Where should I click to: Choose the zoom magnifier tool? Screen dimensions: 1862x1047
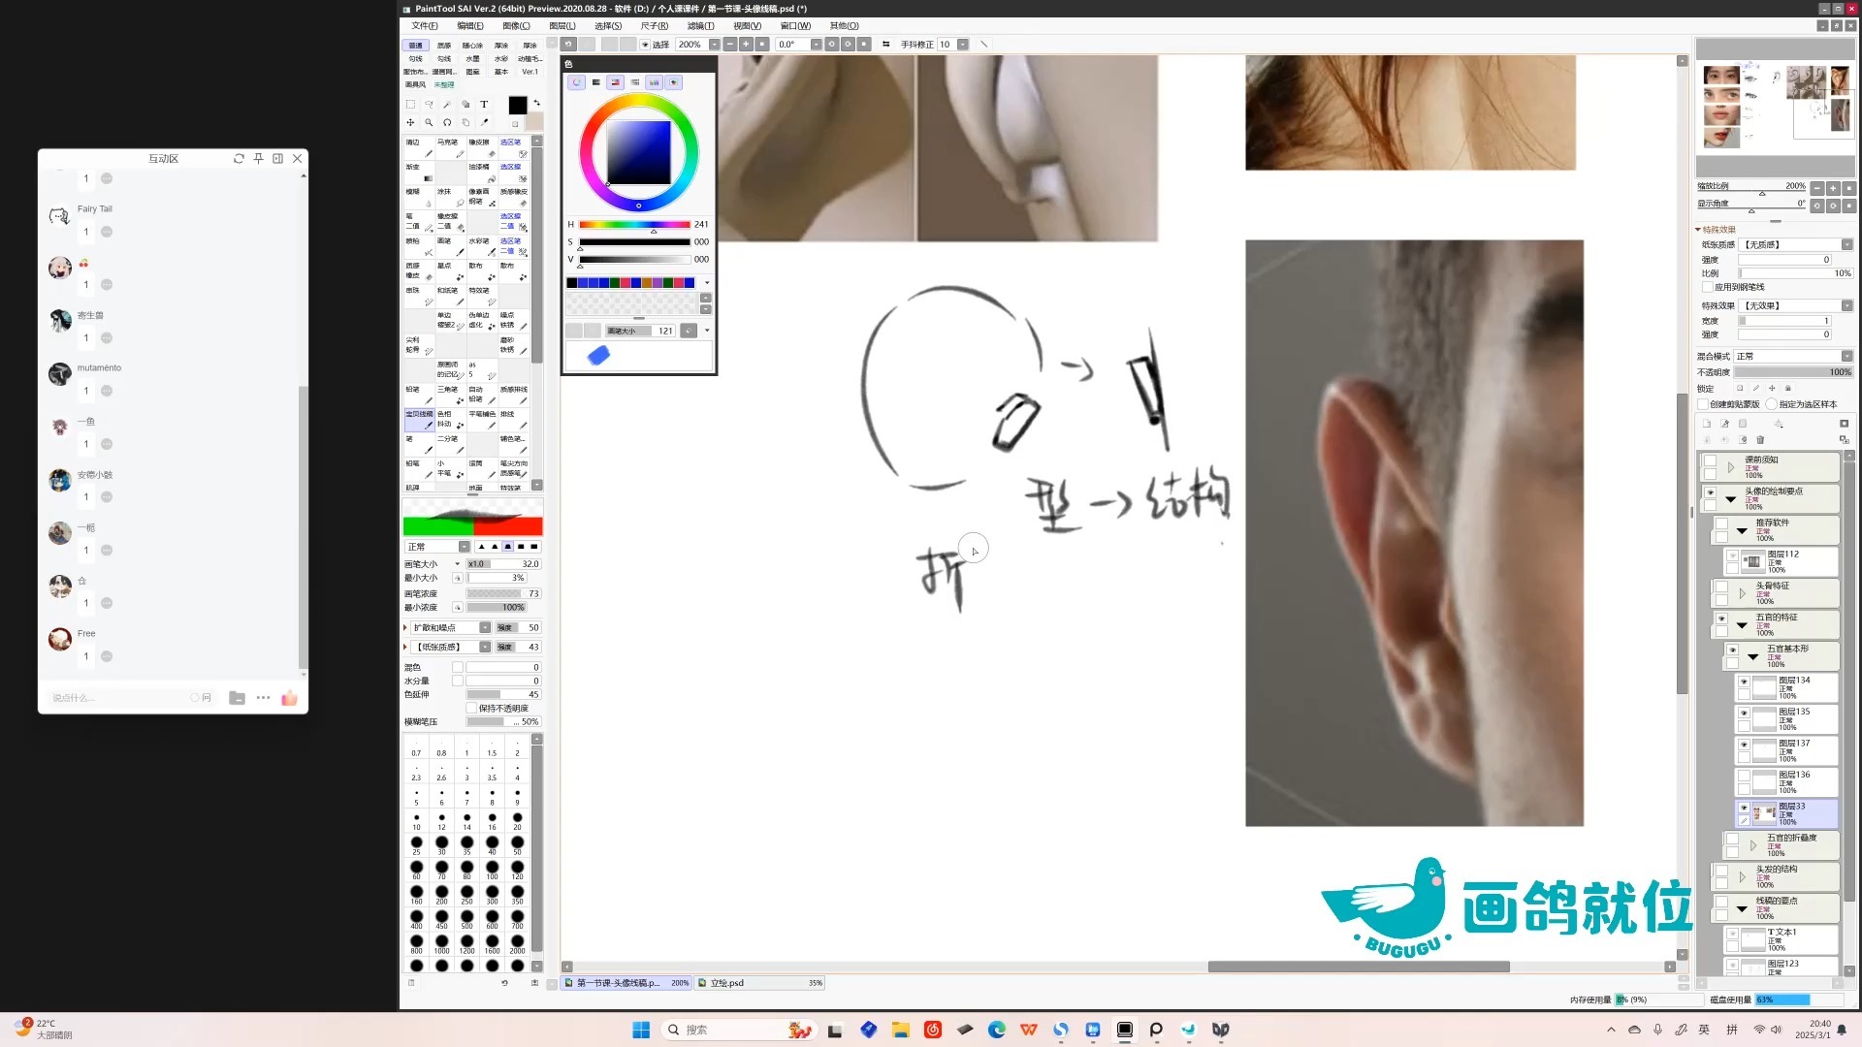pos(429,123)
